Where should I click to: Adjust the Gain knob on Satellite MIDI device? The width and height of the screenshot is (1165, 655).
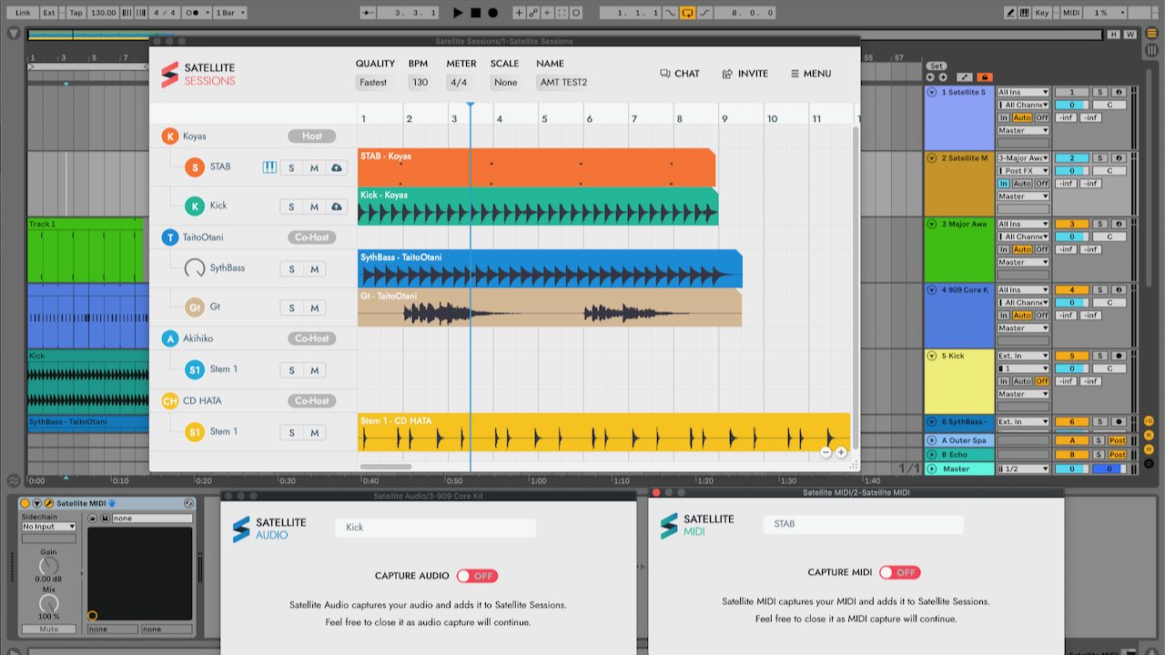[49, 567]
